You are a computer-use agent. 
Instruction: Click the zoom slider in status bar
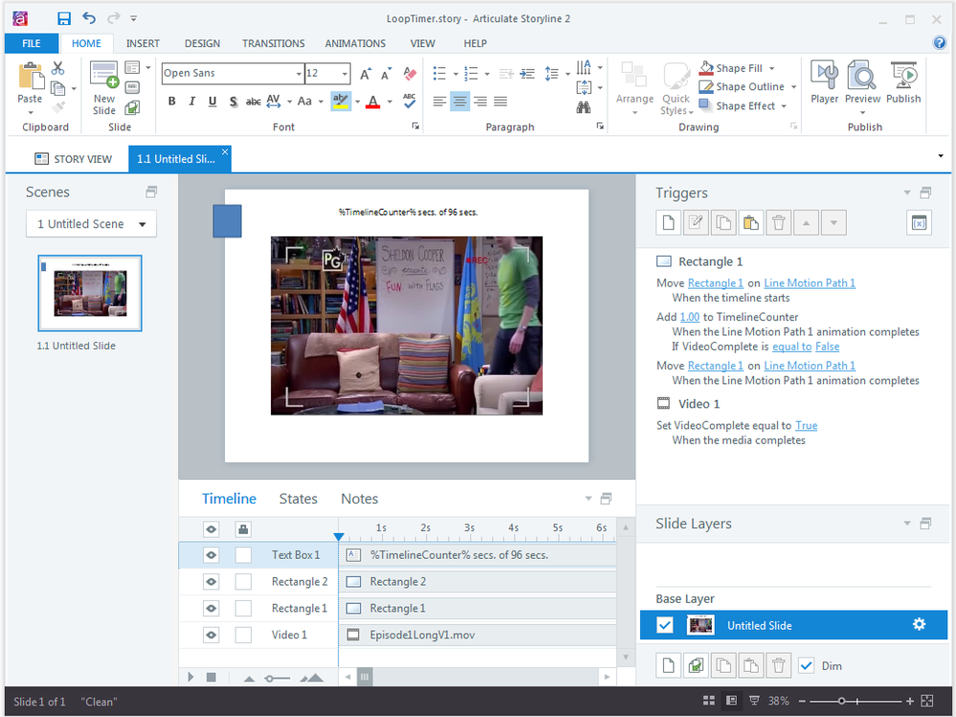point(842,702)
